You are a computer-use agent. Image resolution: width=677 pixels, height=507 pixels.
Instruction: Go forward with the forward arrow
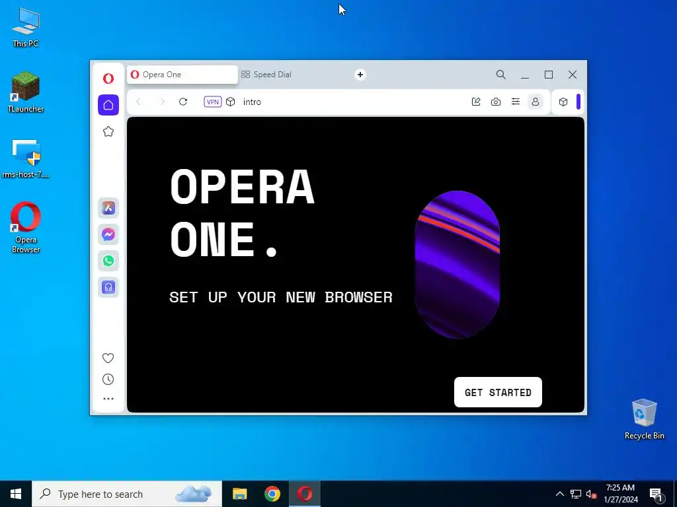tap(163, 102)
